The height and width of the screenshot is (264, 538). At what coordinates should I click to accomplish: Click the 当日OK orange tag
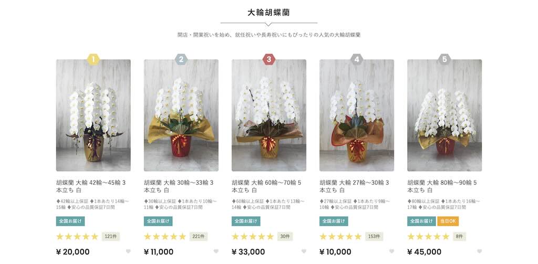(x=448, y=221)
